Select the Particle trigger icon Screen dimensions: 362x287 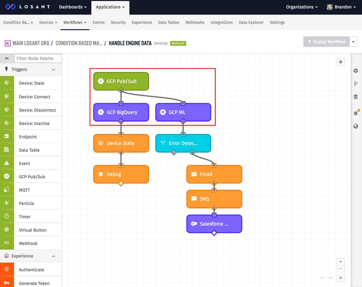tap(7, 203)
